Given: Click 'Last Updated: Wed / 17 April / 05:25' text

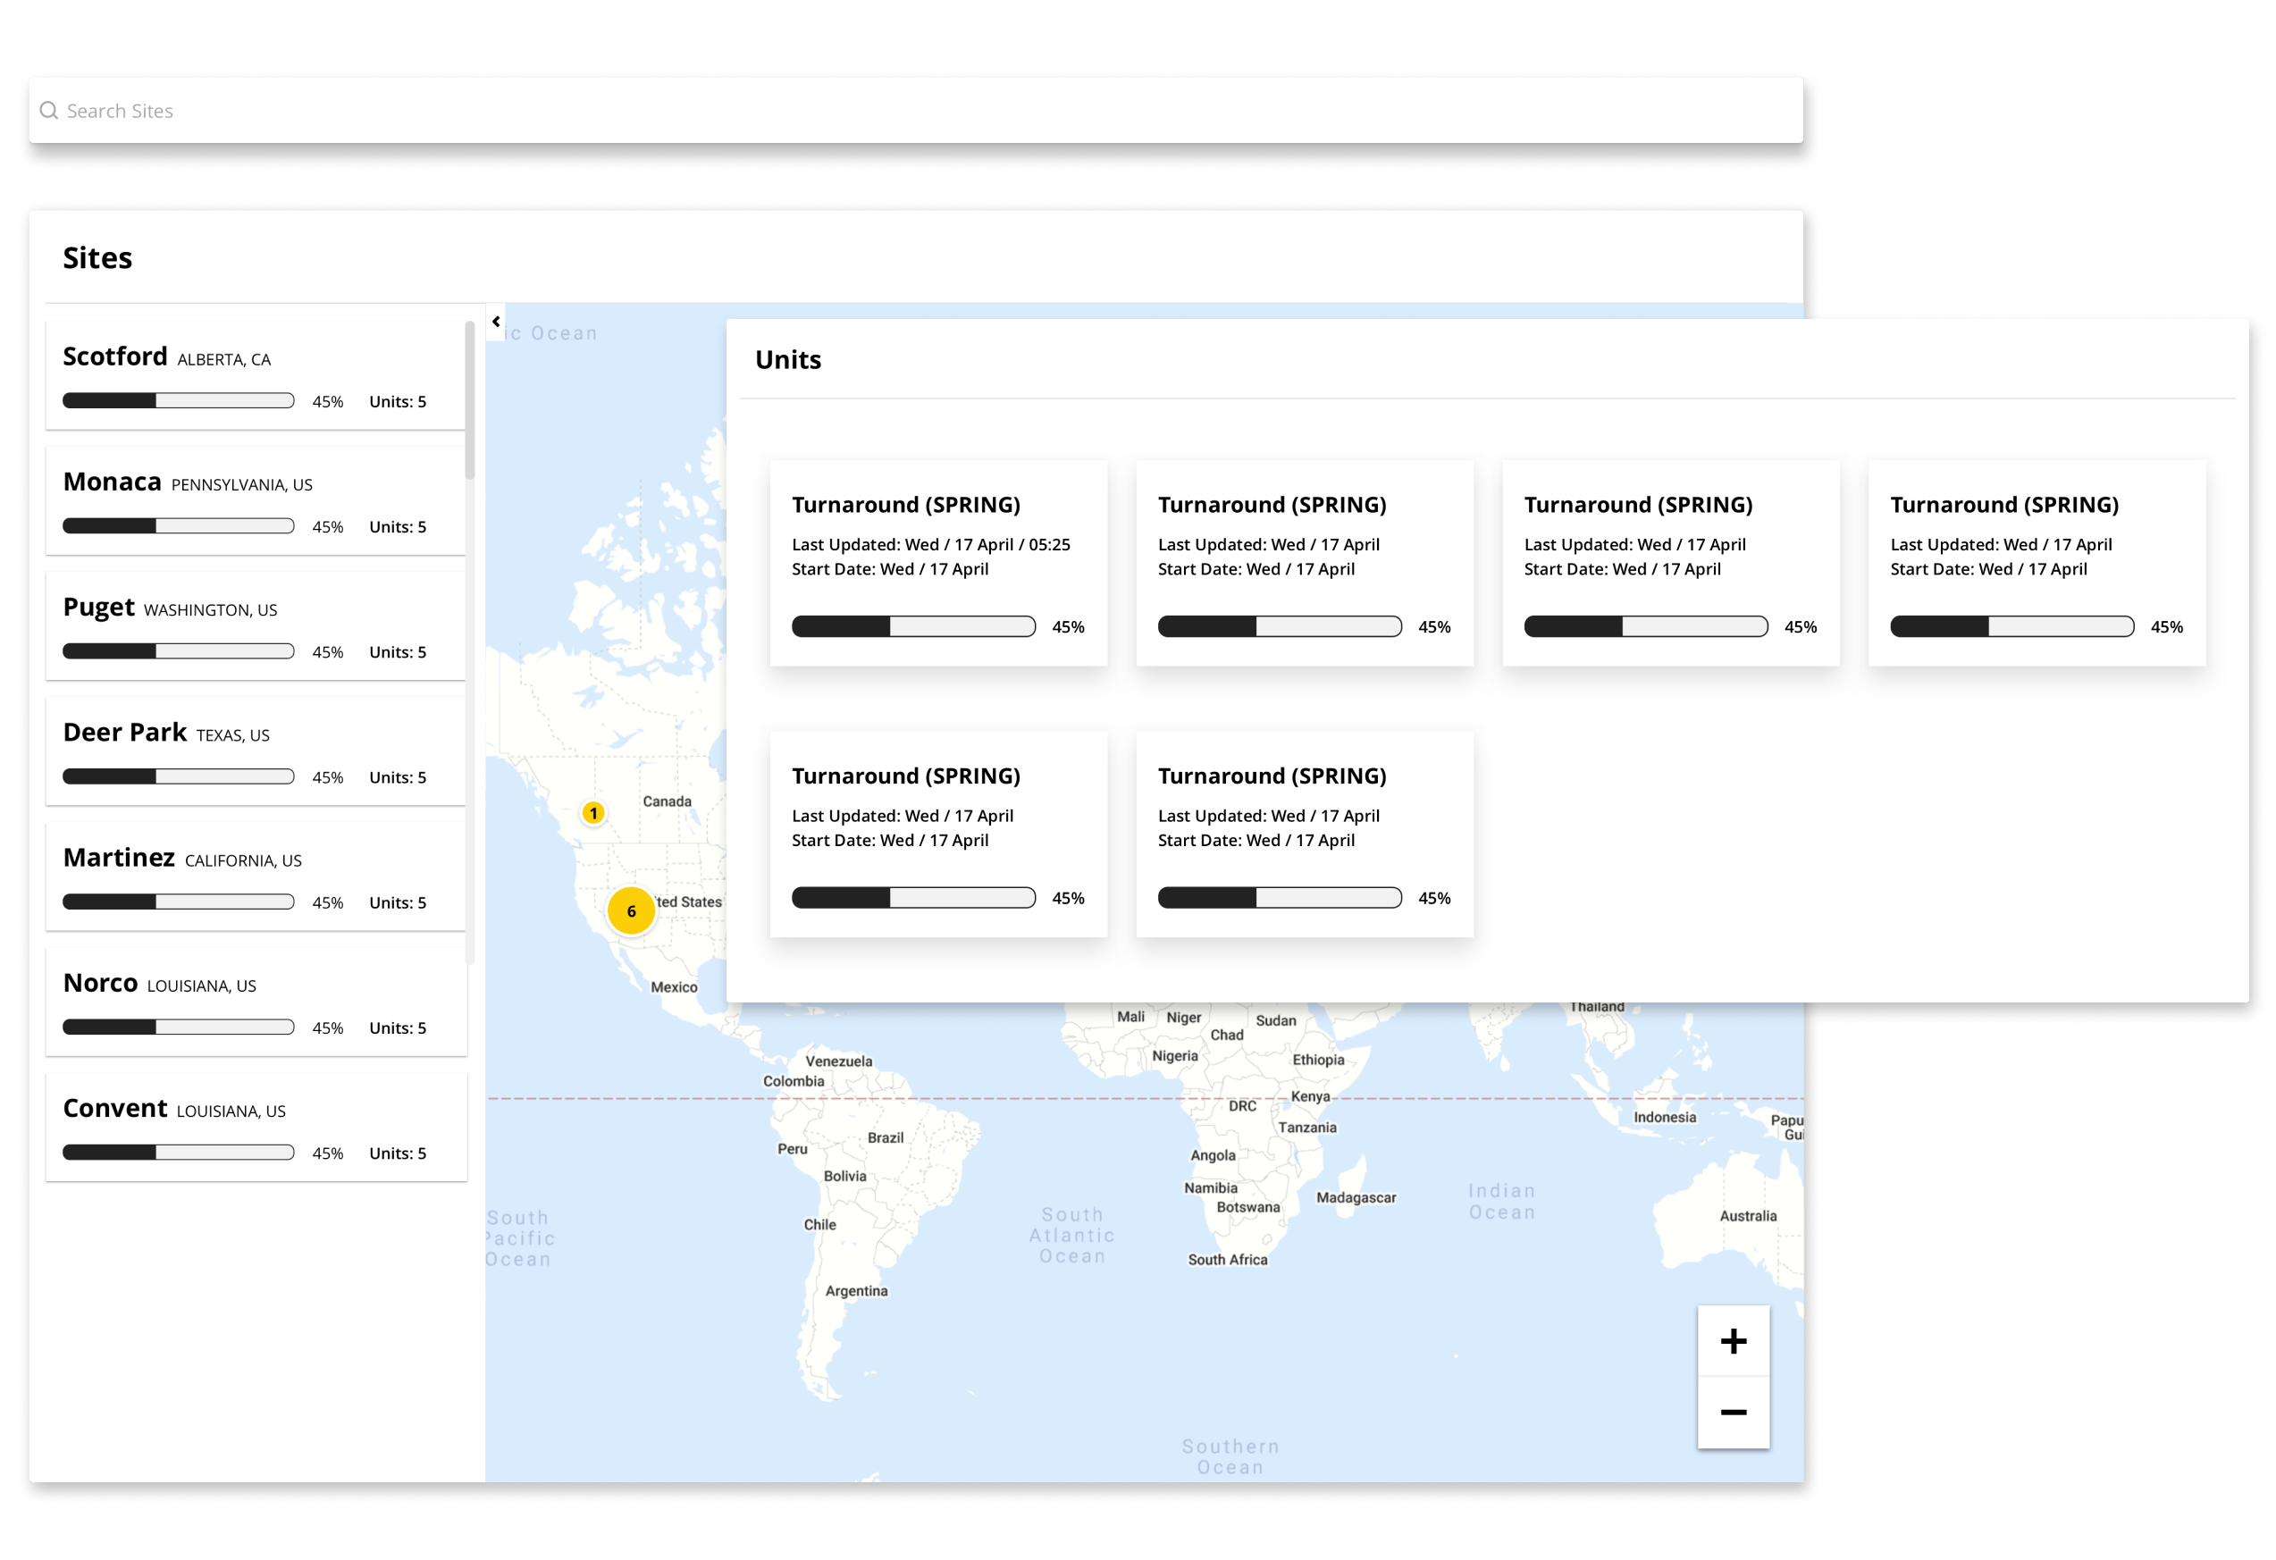Looking at the screenshot, I should (x=931, y=544).
